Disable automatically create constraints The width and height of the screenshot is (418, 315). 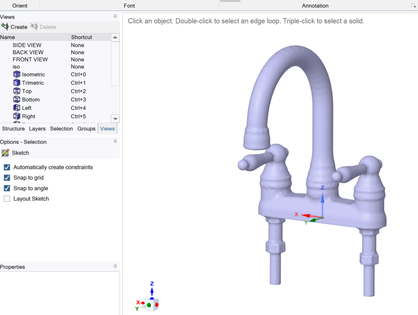click(6, 167)
